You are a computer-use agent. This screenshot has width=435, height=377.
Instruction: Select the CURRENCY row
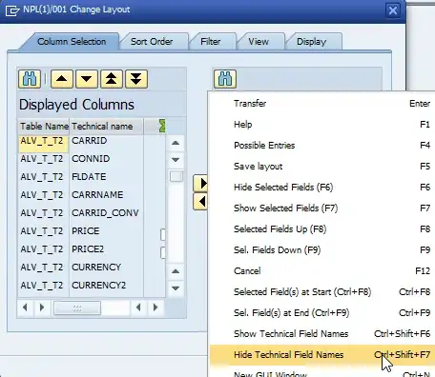pyautogui.click(x=92, y=268)
